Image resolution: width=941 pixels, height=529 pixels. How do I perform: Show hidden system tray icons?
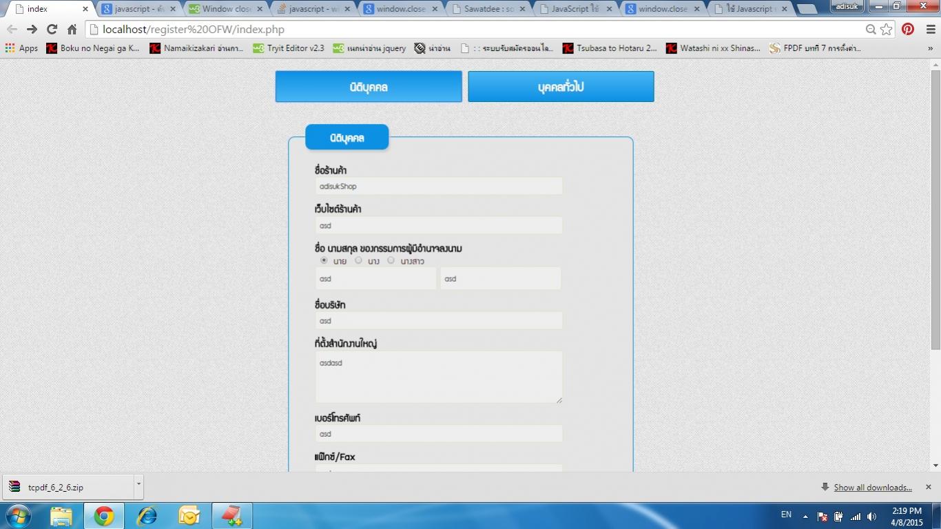tap(805, 516)
